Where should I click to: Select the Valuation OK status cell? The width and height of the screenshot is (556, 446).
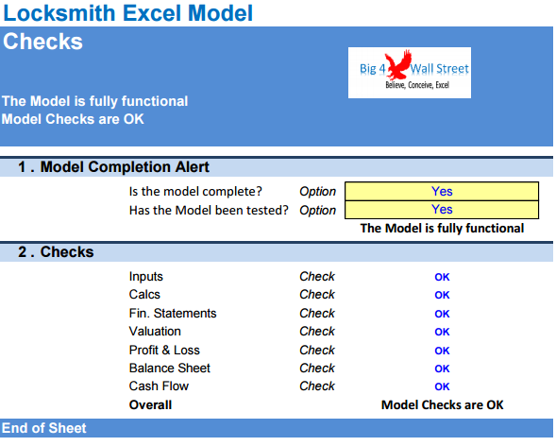click(442, 332)
